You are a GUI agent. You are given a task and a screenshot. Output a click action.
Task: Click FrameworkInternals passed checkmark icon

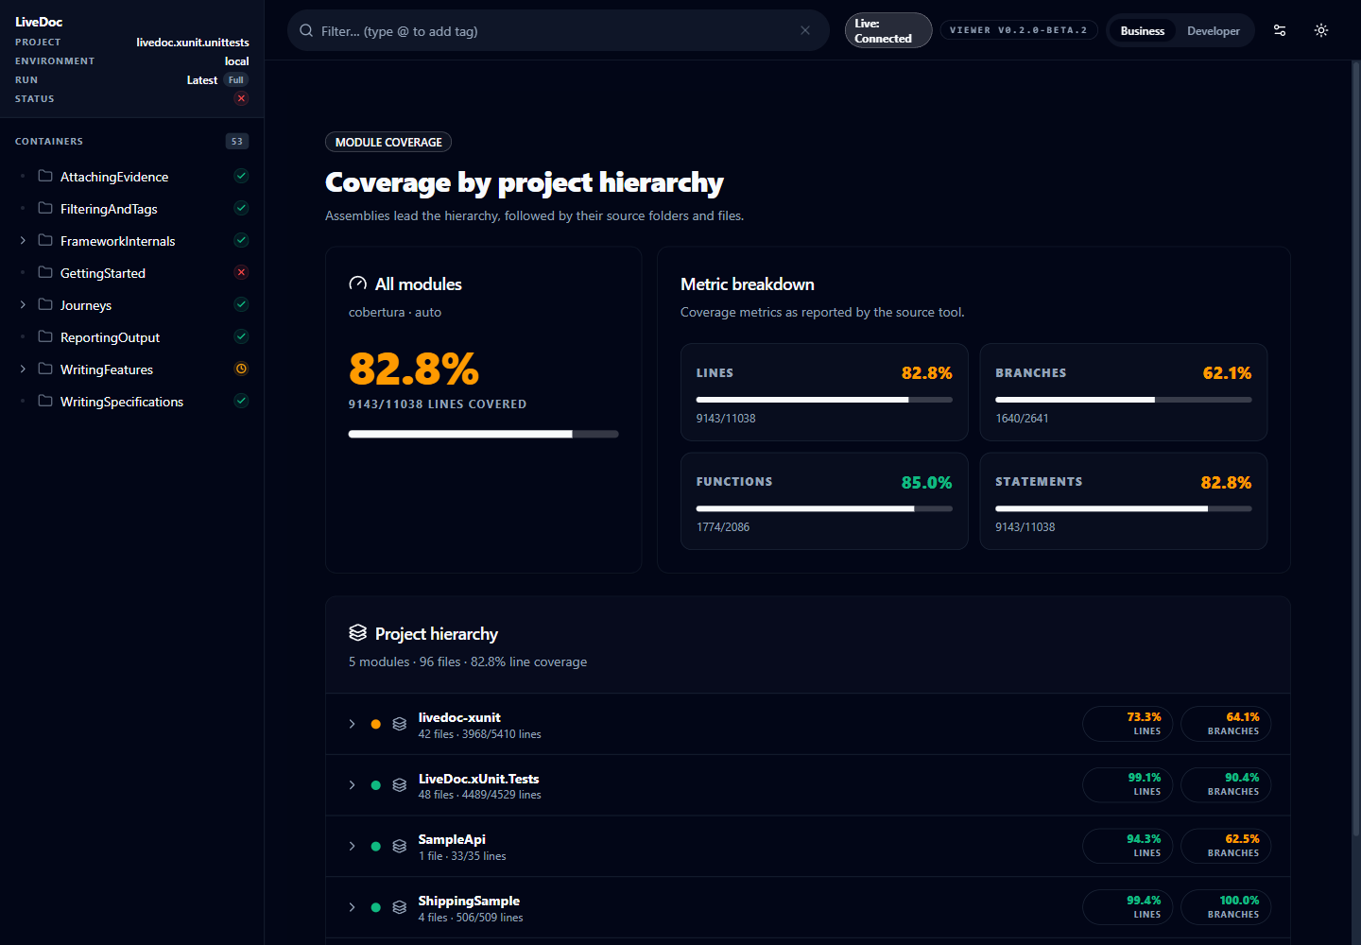tap(241, 240)
